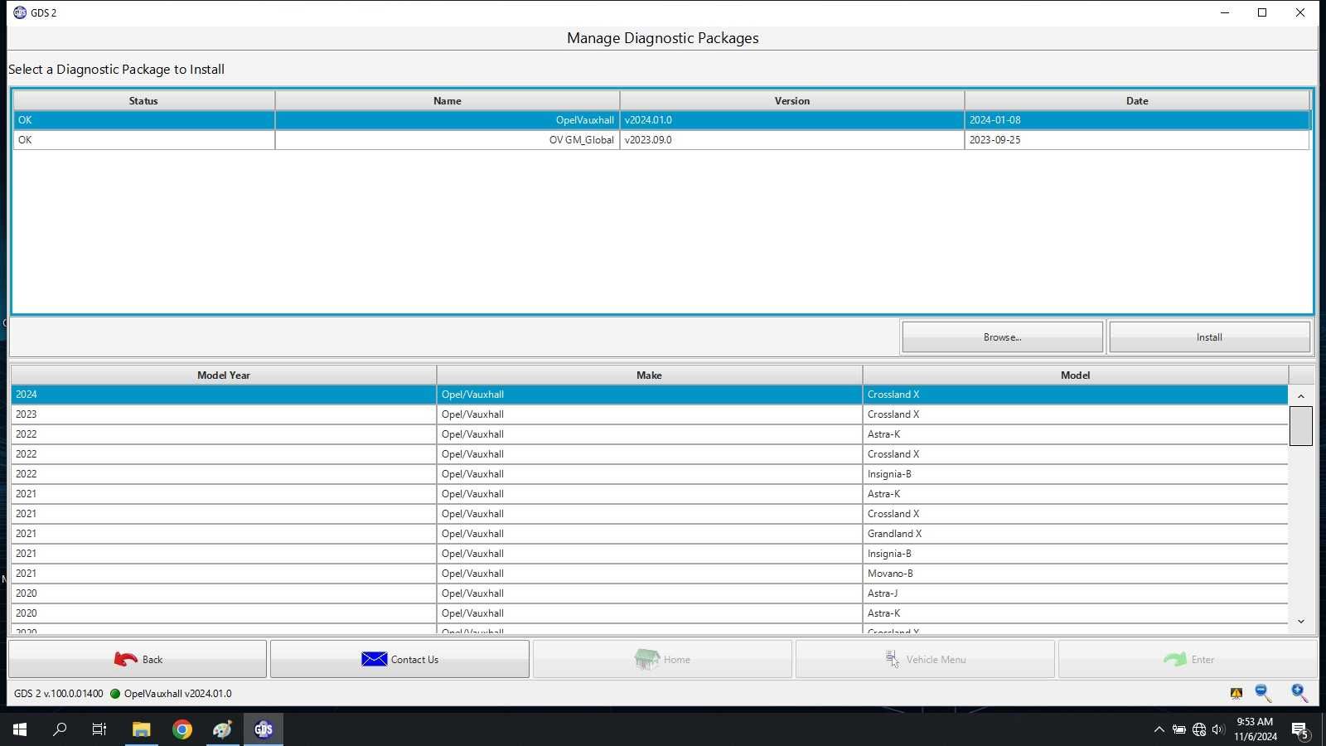
Task: Click the Model Year column header
Action: 224,375
